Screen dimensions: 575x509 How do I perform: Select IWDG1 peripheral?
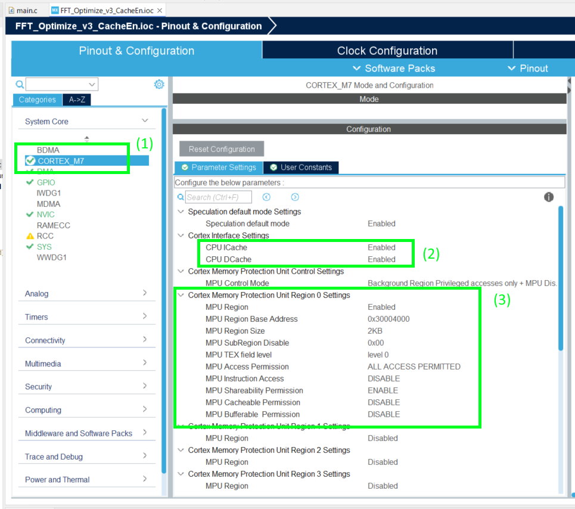[49, 193]
